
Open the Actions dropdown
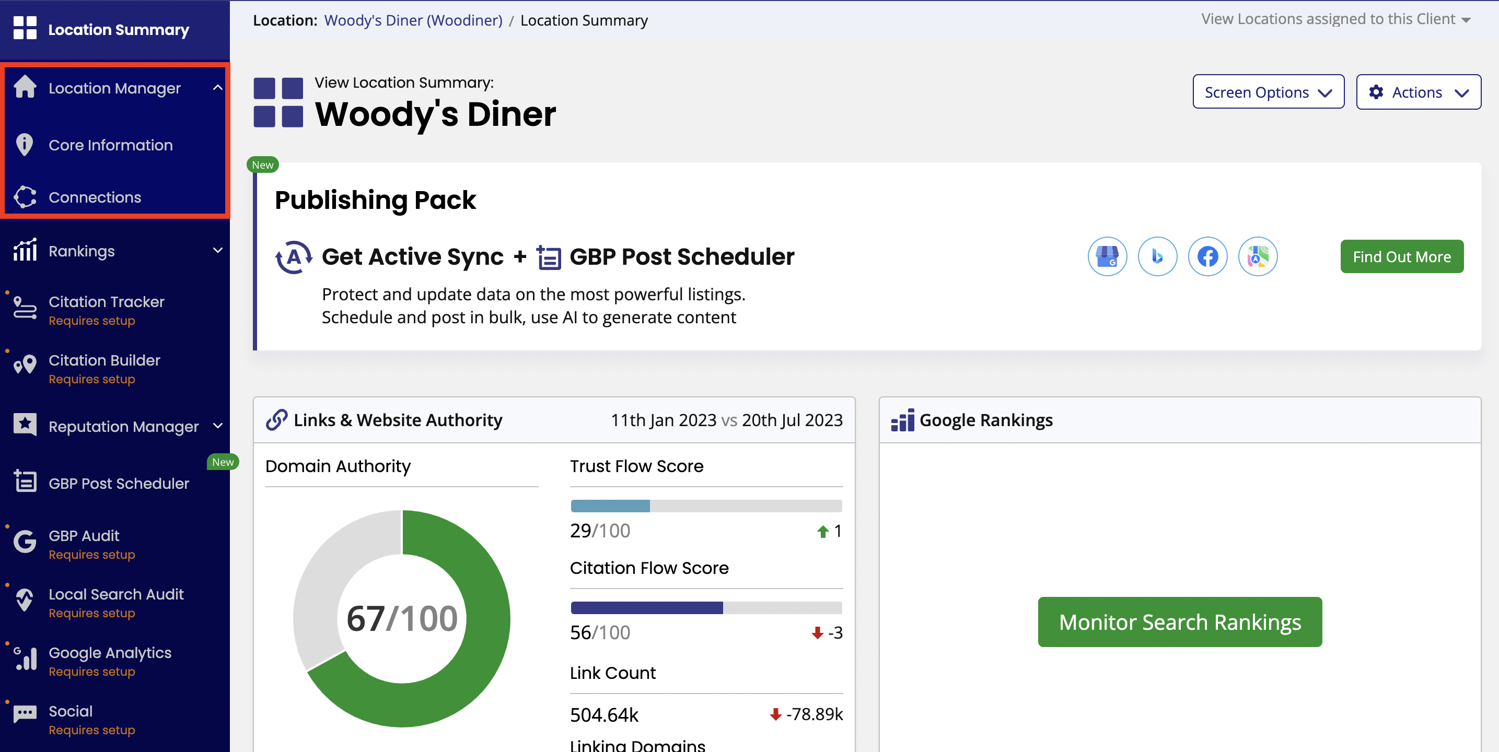point(1418,92)
